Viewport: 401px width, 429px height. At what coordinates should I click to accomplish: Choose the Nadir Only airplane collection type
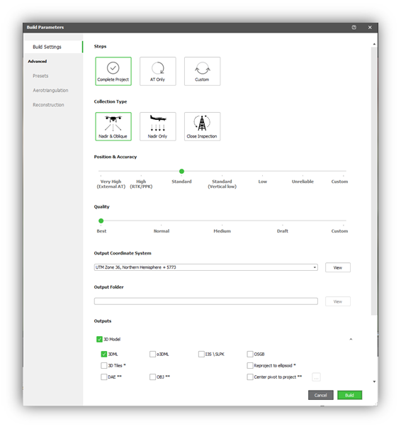tap(158, 126)
